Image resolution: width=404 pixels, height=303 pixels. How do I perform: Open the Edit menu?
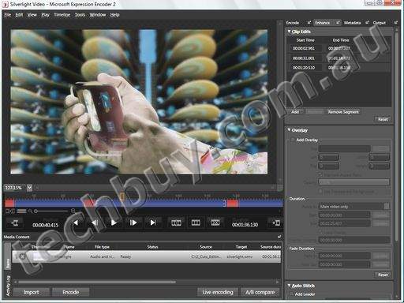pyautogui.click(x=19, y=15)
